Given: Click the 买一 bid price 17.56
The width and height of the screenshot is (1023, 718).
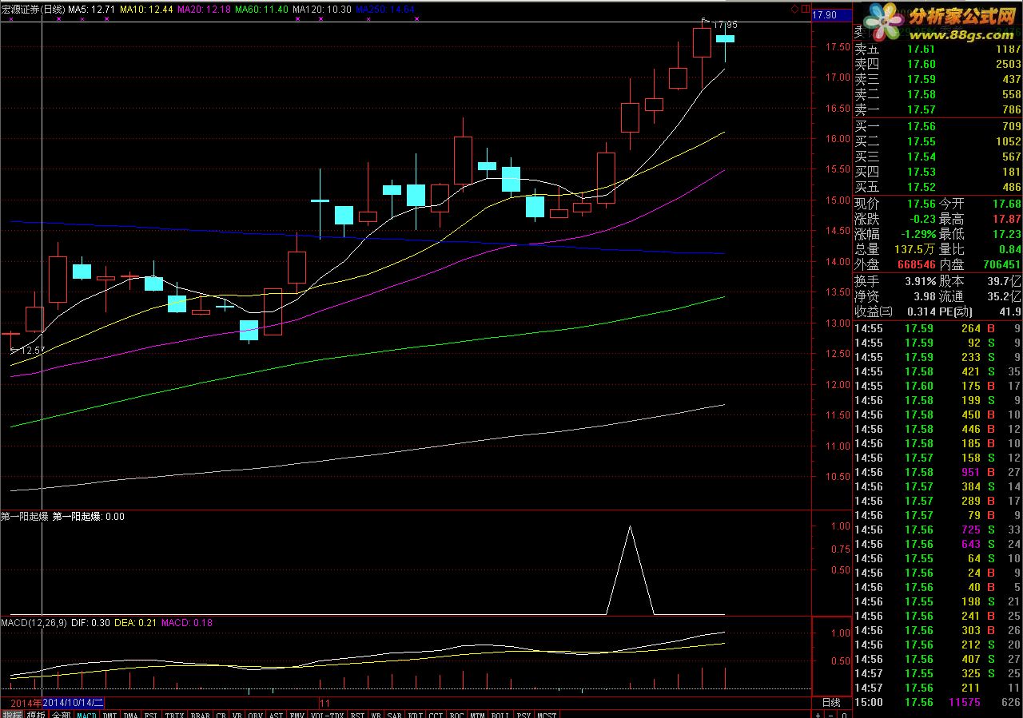Looking at the screenshot, I should pyautogui.click(x=920, y=126).
